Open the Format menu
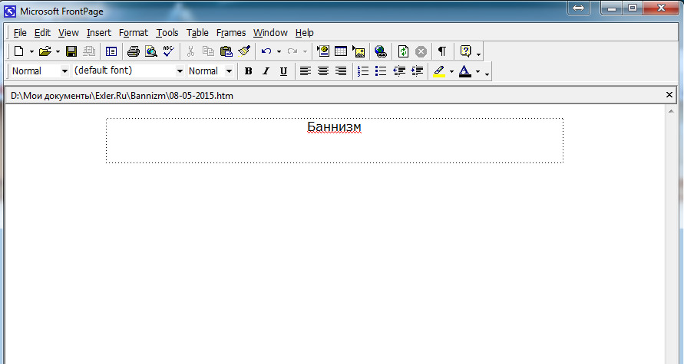The image size is (684, 364). pos(134,33)
